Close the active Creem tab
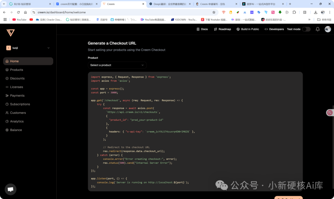Screen dimensions: 334x199 point(143,4)
